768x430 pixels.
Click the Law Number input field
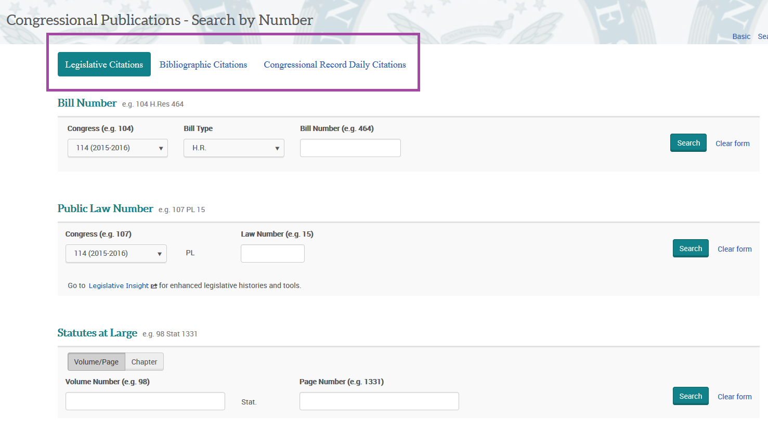(x=272, y=253)
